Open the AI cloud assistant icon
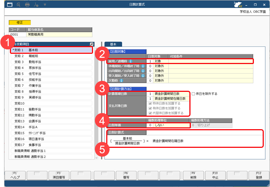 (x=238, y=4)
